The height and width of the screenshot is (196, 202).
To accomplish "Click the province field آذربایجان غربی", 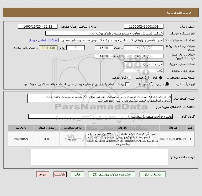I will 144,64.
